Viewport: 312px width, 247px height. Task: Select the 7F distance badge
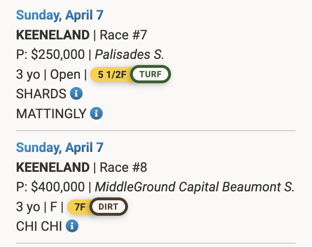[79, 207]
